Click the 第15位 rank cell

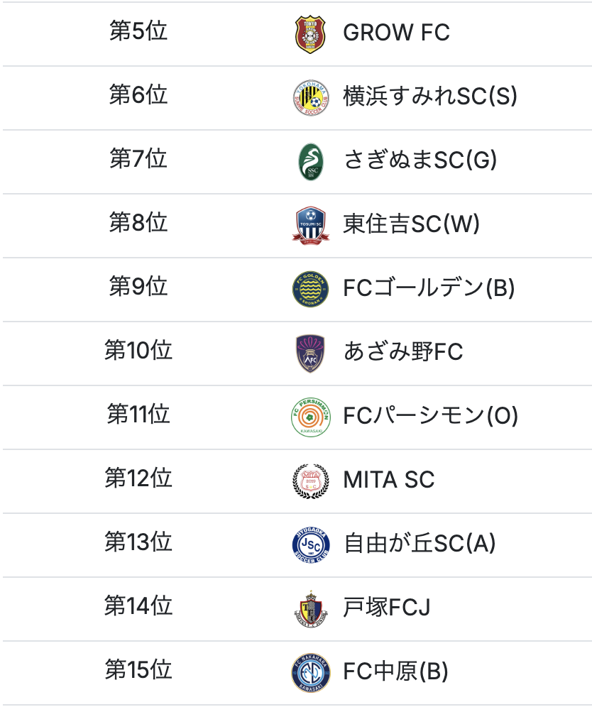click(138, 672)
